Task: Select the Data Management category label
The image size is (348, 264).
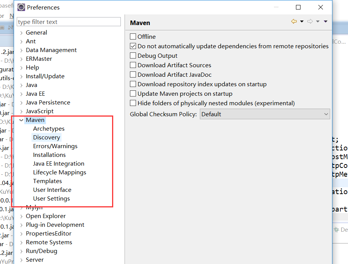Action: pos(51,50)
